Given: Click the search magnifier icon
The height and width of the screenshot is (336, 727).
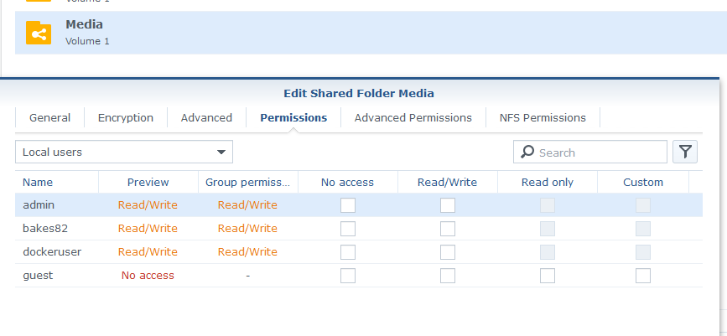Looking at the screenshot, I should 527,152.
